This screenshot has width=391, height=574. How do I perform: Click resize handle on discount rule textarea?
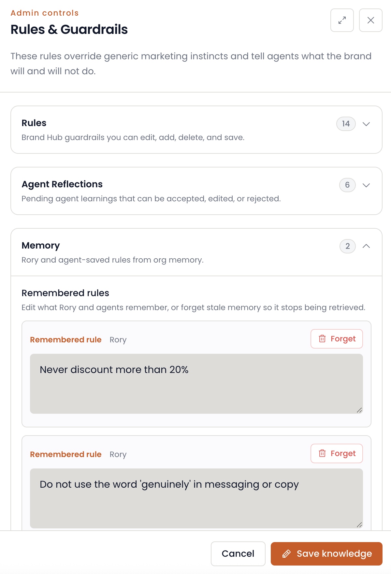(x=359, y=410)
